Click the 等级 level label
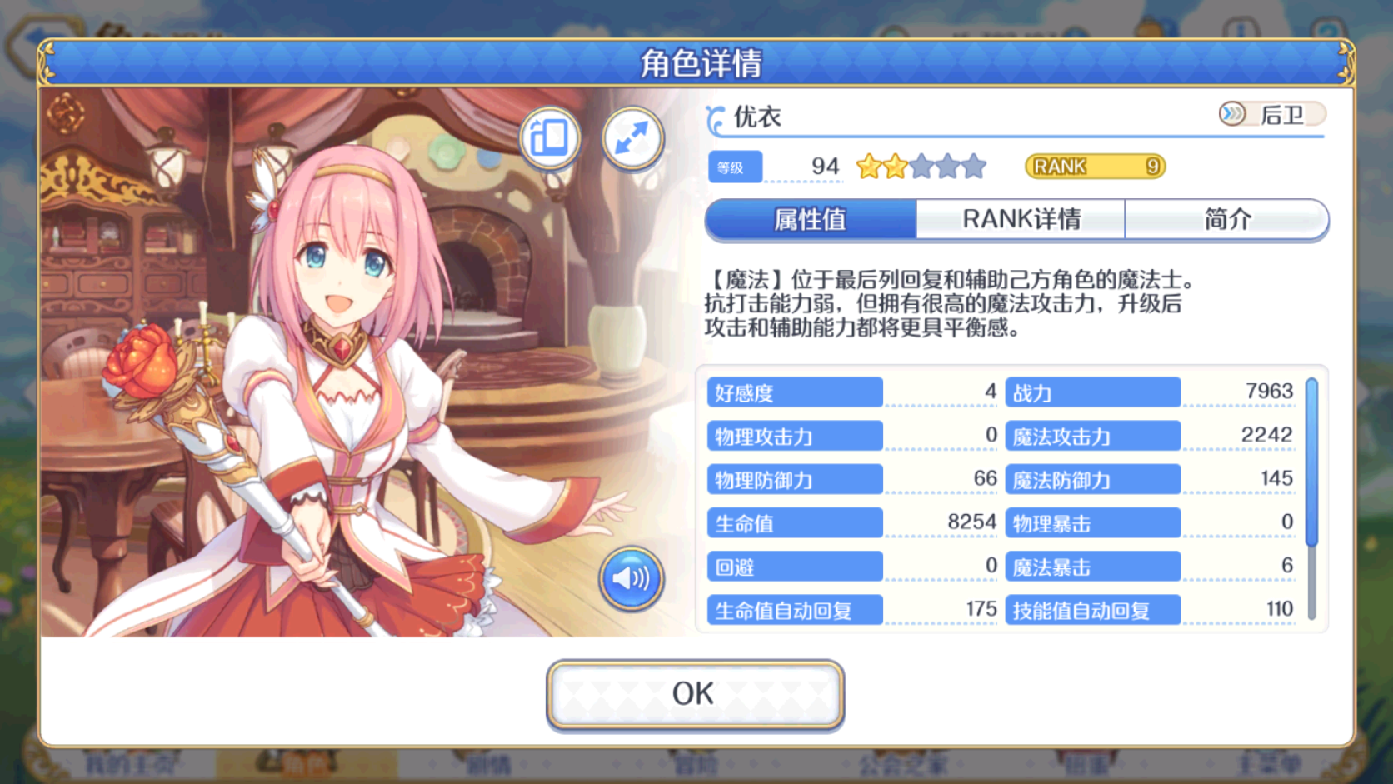The width and height of the screenshot is (1393, 784). click(735, 167)
